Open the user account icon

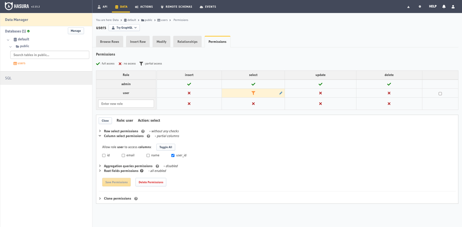point(454,7)
